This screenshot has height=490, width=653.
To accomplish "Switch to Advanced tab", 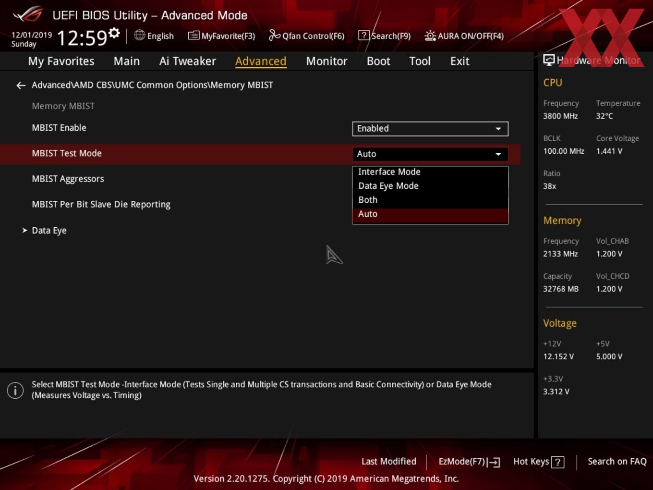I will 261,61.
